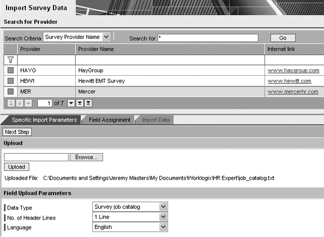Click the Internet link column header
Image resolution: width=324 pixels, height=237 pixels.
click(x=294, y=49)
